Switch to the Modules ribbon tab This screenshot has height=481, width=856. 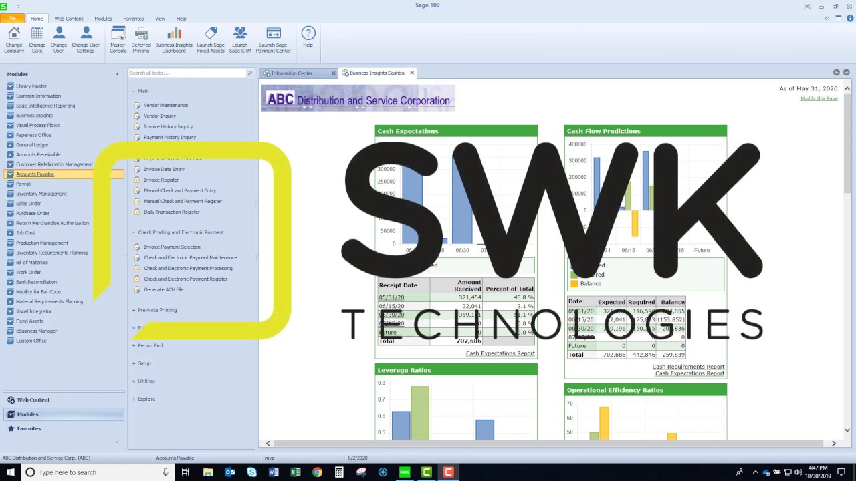click(x=103, y=19)
